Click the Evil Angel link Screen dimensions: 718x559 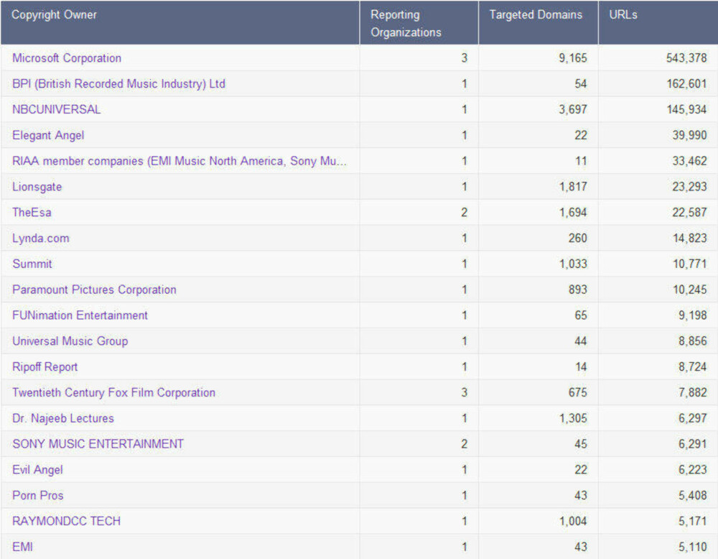click(37, 470)
